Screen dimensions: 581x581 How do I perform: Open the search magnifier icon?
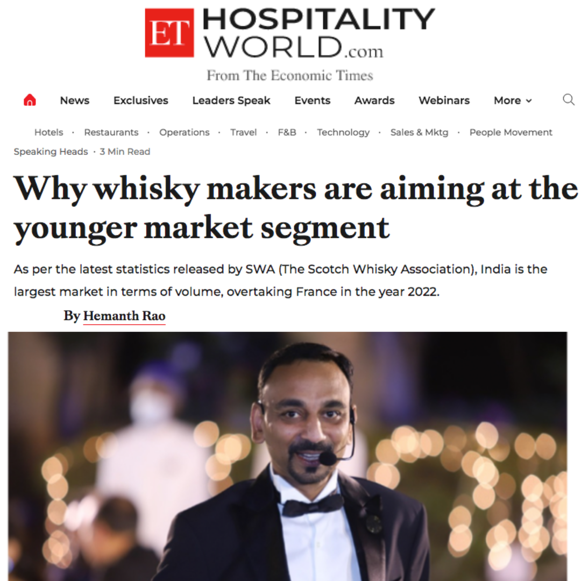point(569,100)
